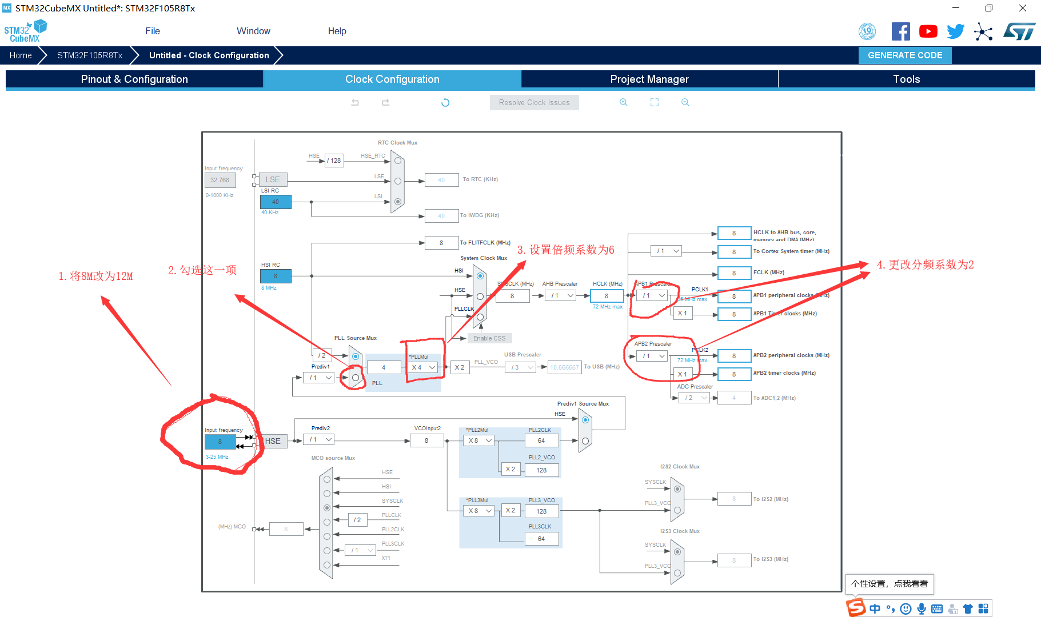This screenshot has height=617, width=1041.
Task: Open the MCO PLL3CLK divider dropdown
Action: coord(361,550)
